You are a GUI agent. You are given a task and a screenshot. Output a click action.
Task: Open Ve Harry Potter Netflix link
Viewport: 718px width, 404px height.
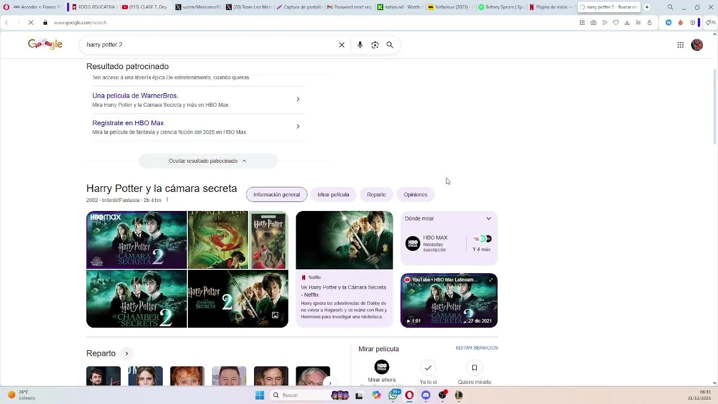pyautogui.click(x=343, y=291)
